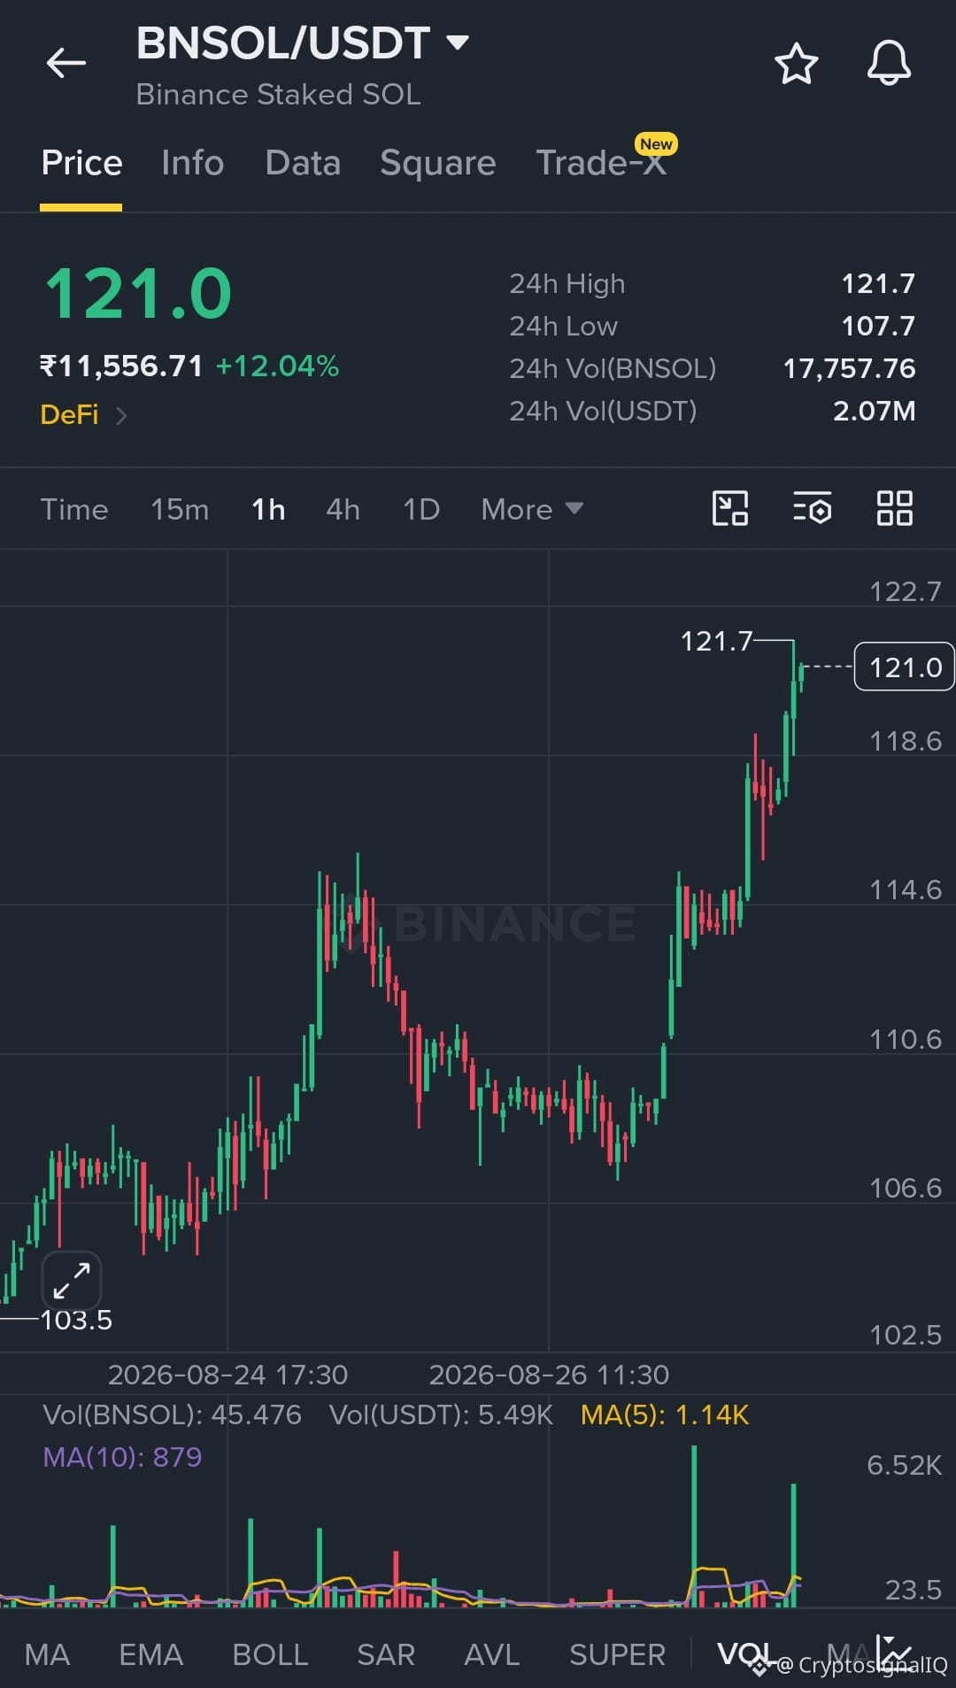Tap the MA(5): 1.14K volume label

click(x=665, y=1414)
